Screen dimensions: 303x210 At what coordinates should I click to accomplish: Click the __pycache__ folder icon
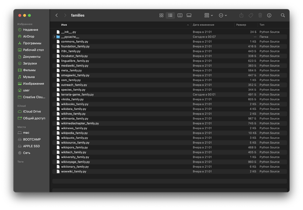coord(58,37)
